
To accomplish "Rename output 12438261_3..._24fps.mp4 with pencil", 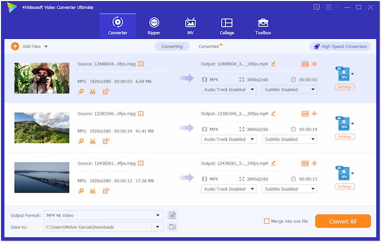I will tap(274, 163).
